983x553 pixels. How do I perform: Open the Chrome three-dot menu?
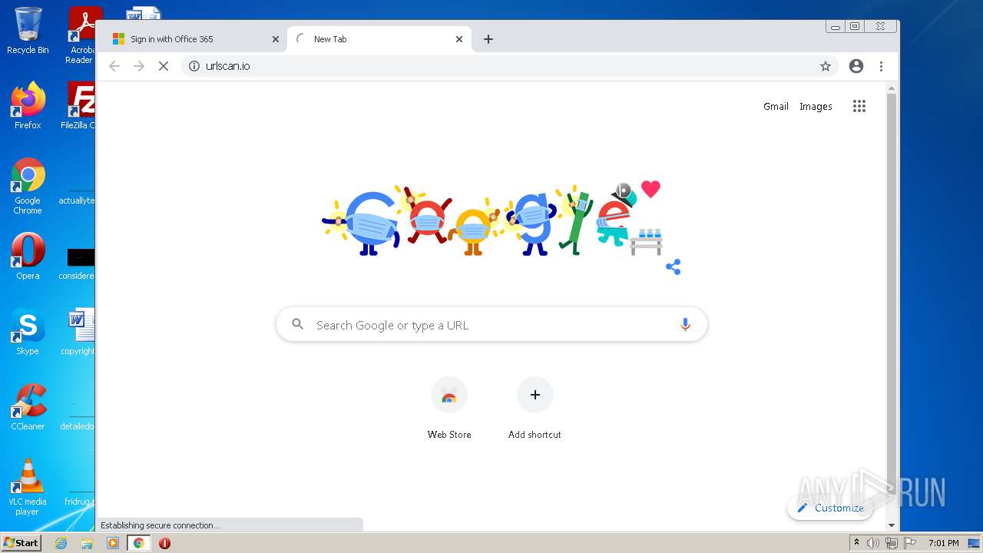881,66
